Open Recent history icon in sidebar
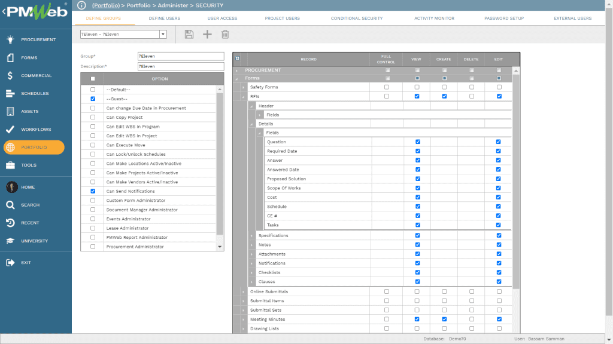613x344 pixels. [11, 223]
